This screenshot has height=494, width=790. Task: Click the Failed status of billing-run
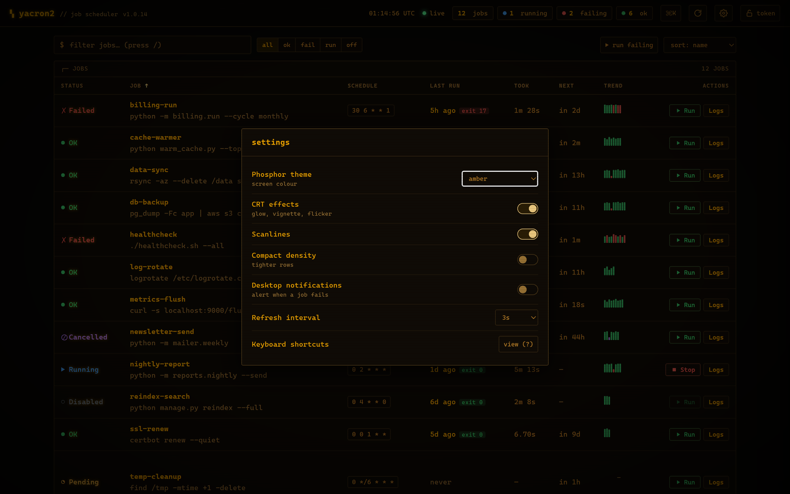point(78,110)
